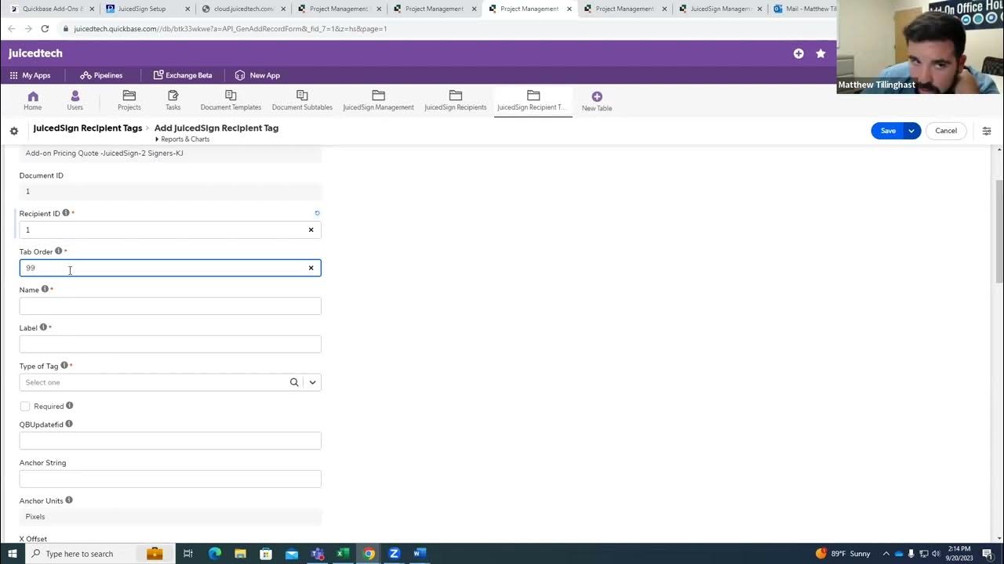Open Word from the Windows taskbar

[419, 554]
